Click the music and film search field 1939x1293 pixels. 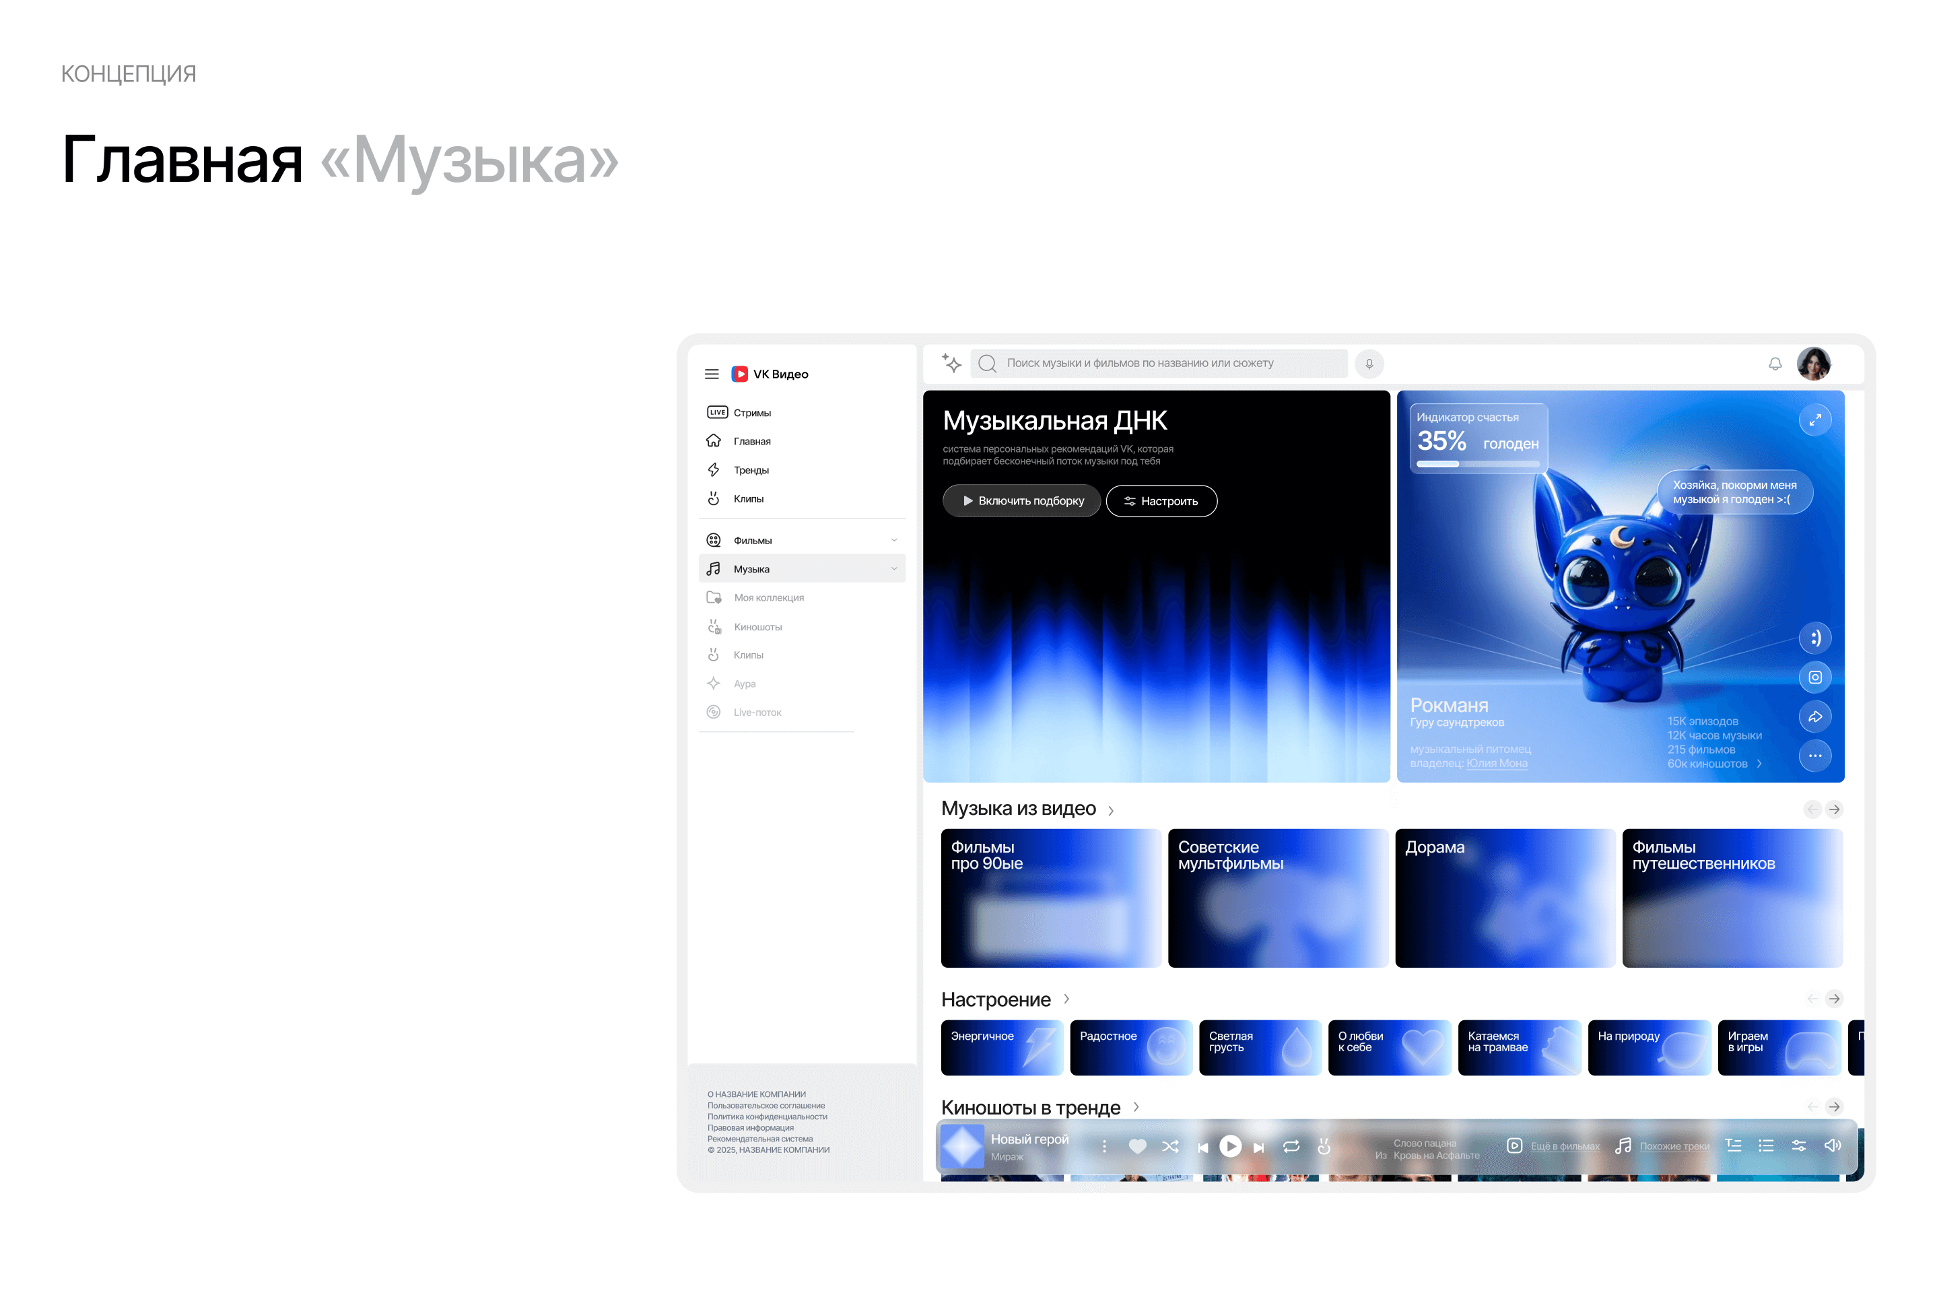[1158, 363]
